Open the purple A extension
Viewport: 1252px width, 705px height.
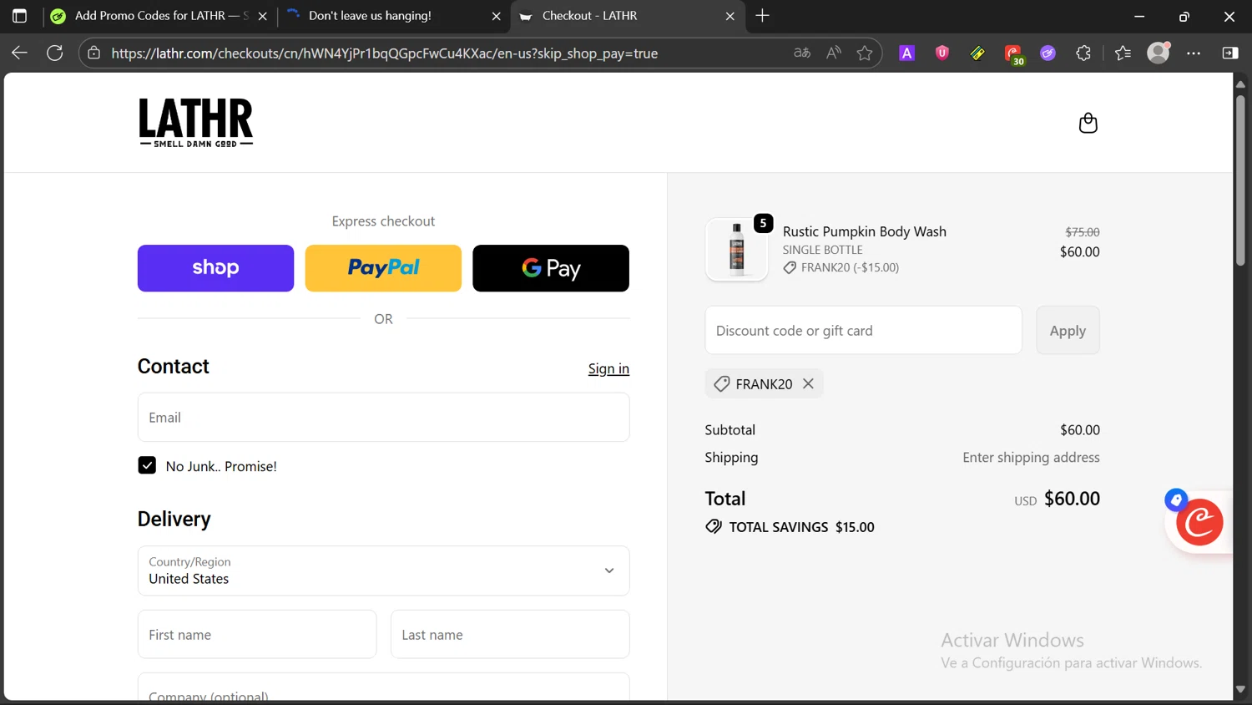click(906, 53)
